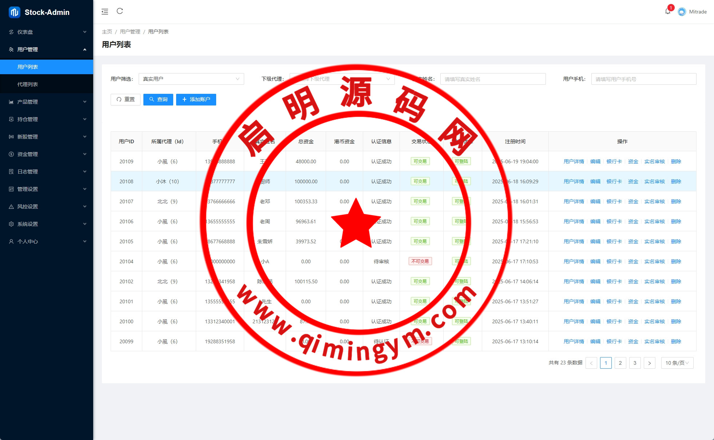Screen dimensions: 714x440
Task: Click the sidebar collapse menu icon
Action: [x=105, y=12]
